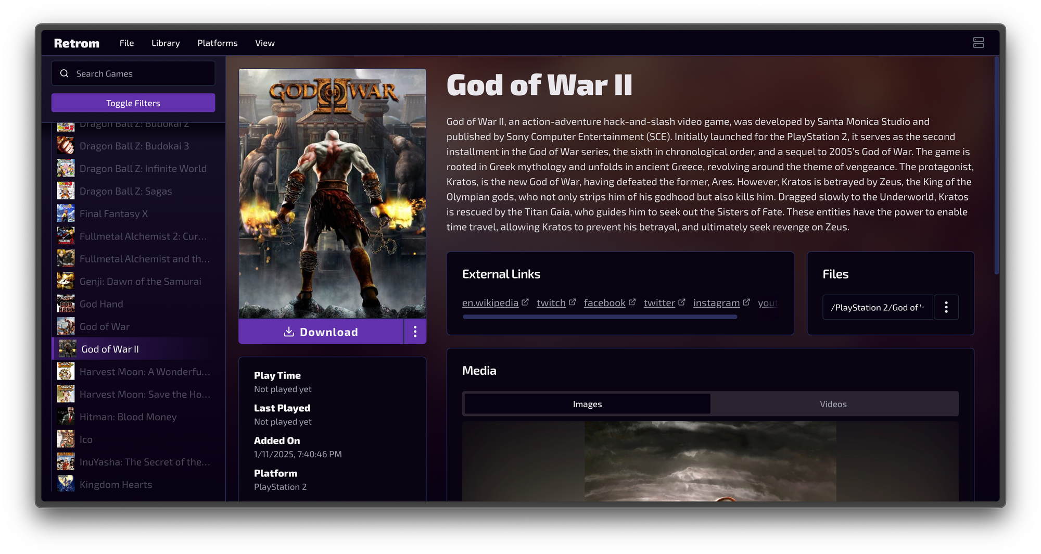Select Final Fantasy X title text
Viewport: 1041px width, 554px height.
pyautogui.click(x=113, y=213)
